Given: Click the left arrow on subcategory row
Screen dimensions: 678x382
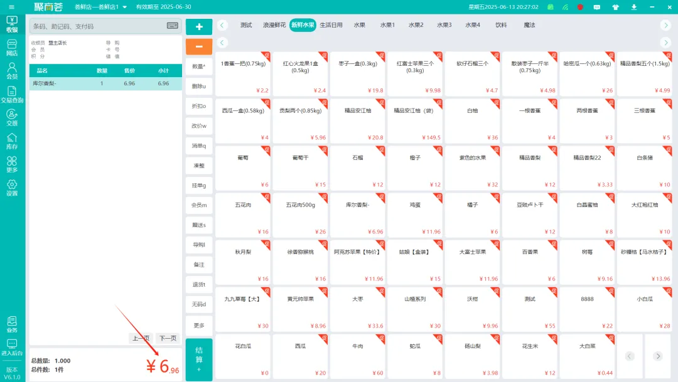Looking at the screenshot, I should click(x=223, y=43).
